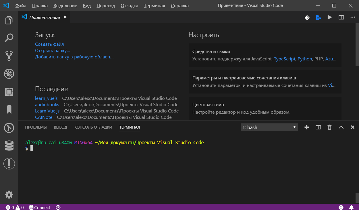Screen dimensions: 359x210
Task: Open the Source Control view
Action: point(9,56)
